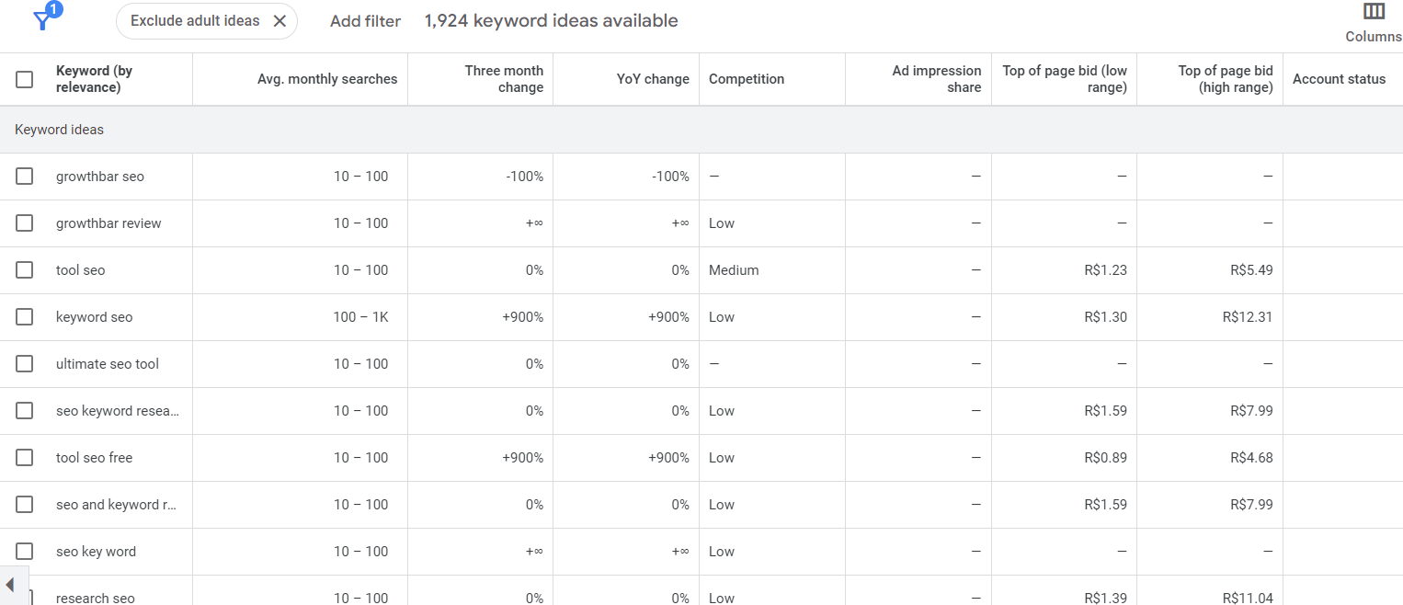The image size is (1403, 605).
Task: Select the keyword seo row checkbox
Action: coord(25,317)
